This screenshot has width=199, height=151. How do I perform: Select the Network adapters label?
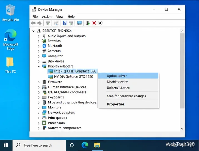pos(61,113)
